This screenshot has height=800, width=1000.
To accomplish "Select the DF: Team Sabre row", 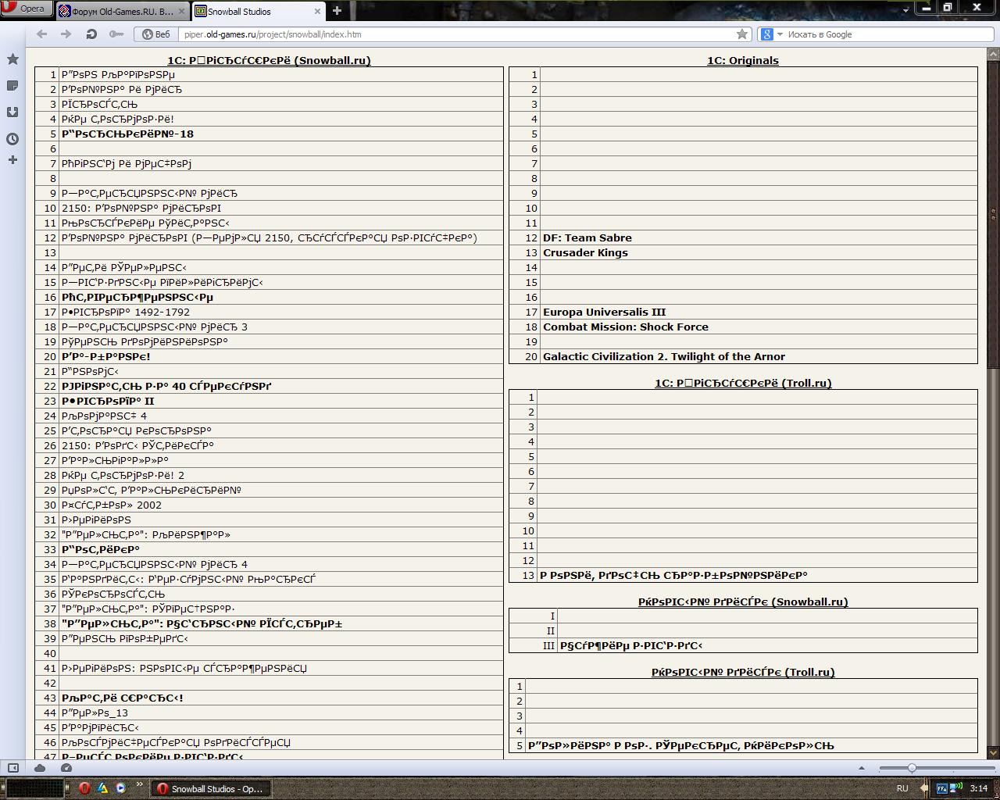I will (743, 237).
